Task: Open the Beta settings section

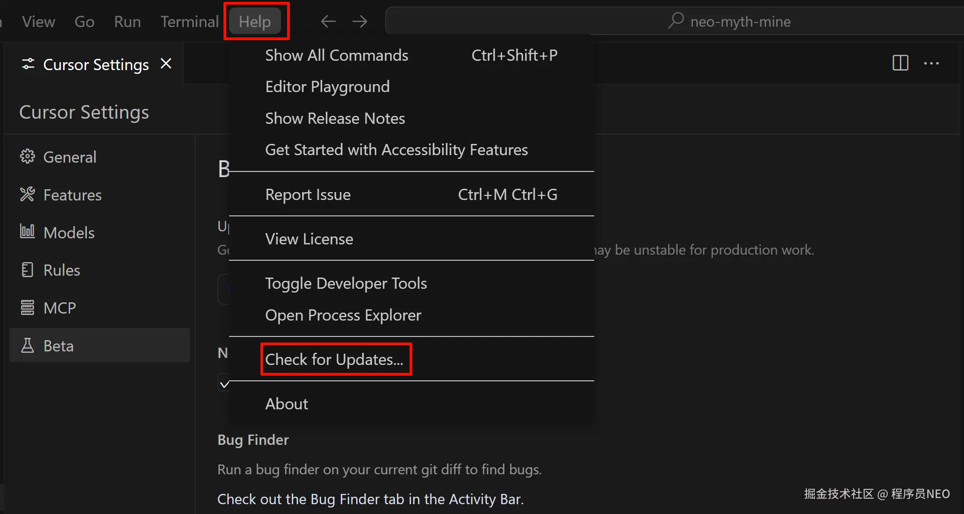Action: 99,345
